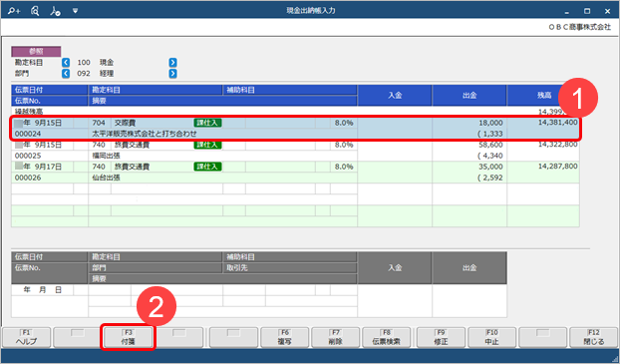Click the balance 14,287,800
The image size is (620, 364).
[x=557, y=167]
